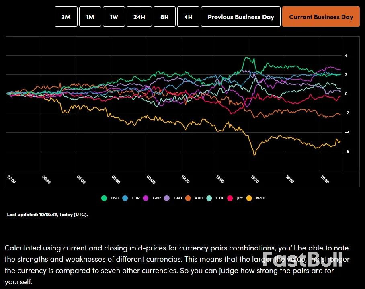Click the 4H button
The image size is (365, 289).
[x=188, y=16]
